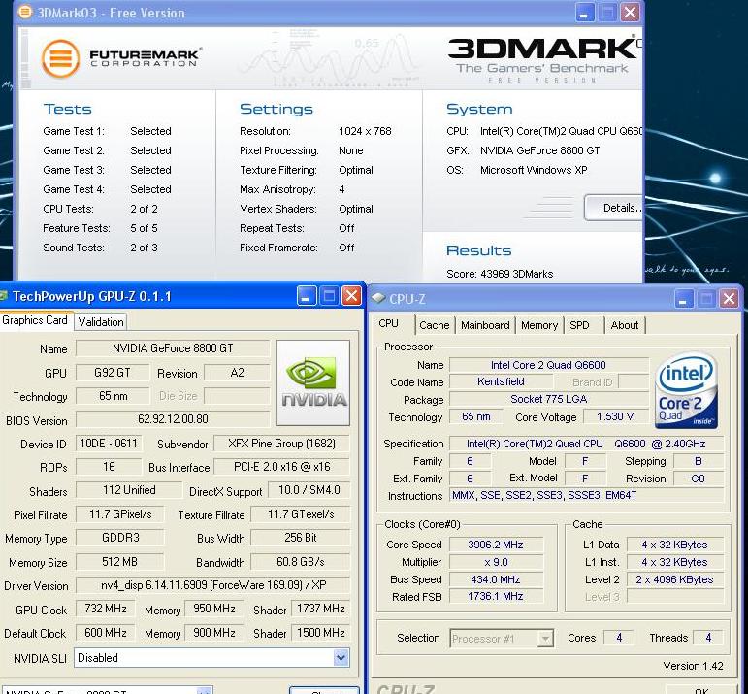748x694 pixels.
Task: Minimize the 3DMark03 window
Action: 584,13
